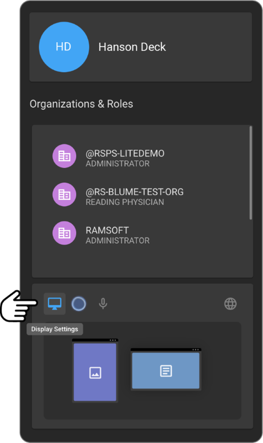Screen dimensions: 263x443
Task: Click RAMSOFT organization building icon
Action: (64, 233)
